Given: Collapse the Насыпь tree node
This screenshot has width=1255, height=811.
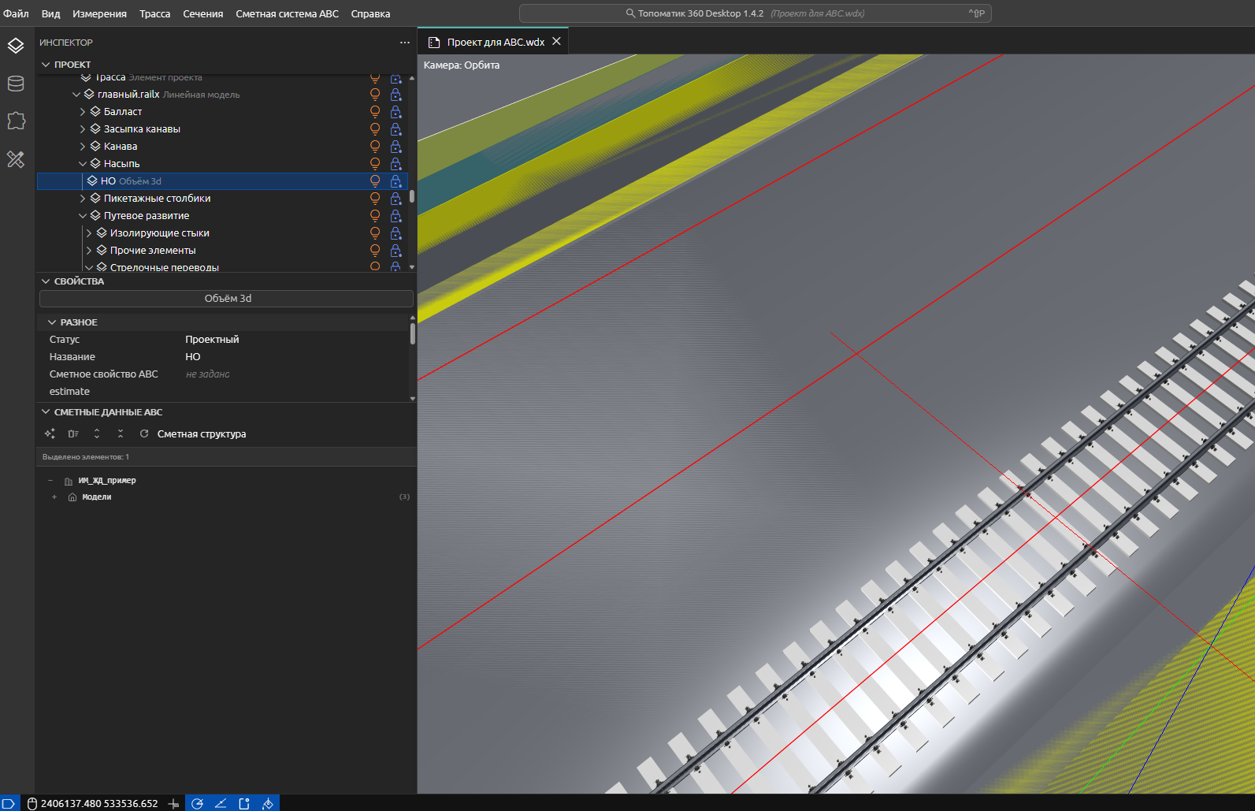Looking at the screenshot, I should [x=83, y=164].
